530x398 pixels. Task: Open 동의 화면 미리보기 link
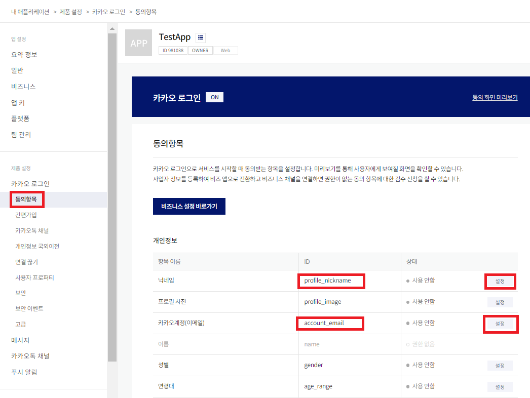(495, 97)
